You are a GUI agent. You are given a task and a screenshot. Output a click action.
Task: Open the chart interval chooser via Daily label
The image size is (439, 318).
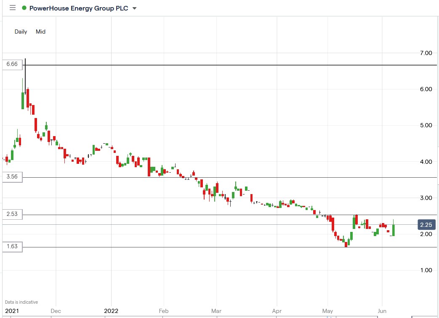pos(20,32)
